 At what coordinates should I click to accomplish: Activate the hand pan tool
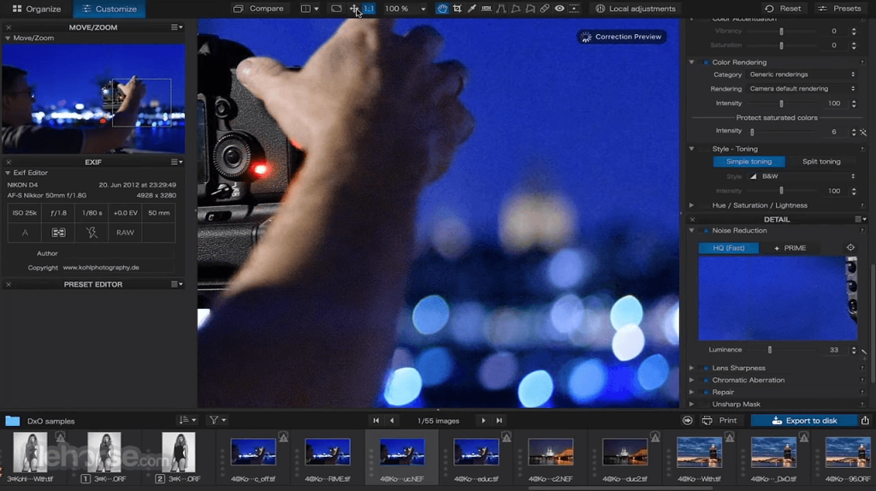pos(442,9)
